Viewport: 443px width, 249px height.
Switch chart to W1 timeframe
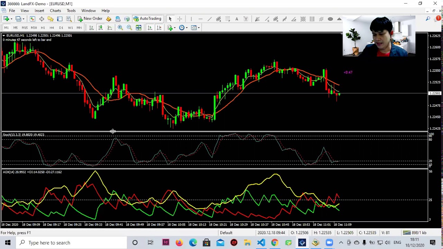click(x=70, y=28)
